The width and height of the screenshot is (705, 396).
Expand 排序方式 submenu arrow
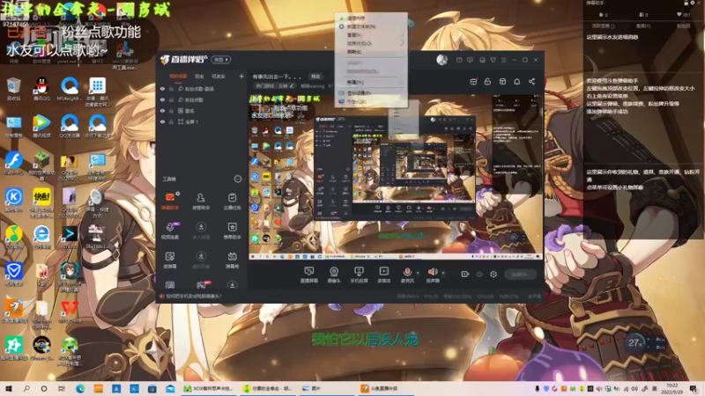(x=402, y=43)
